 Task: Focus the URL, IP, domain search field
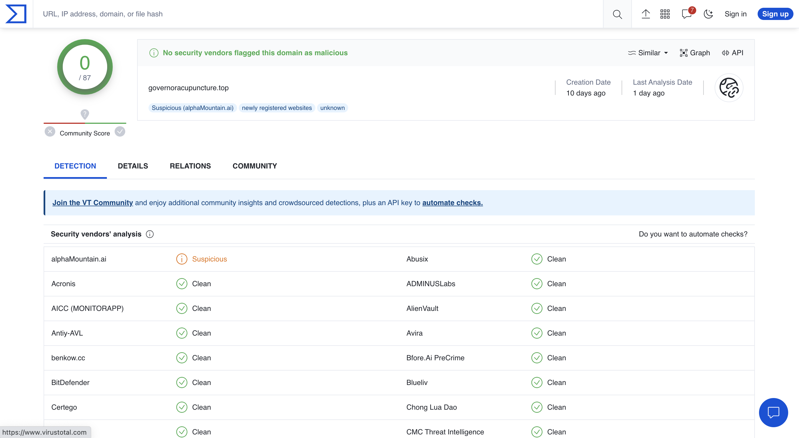coord(318,14)
